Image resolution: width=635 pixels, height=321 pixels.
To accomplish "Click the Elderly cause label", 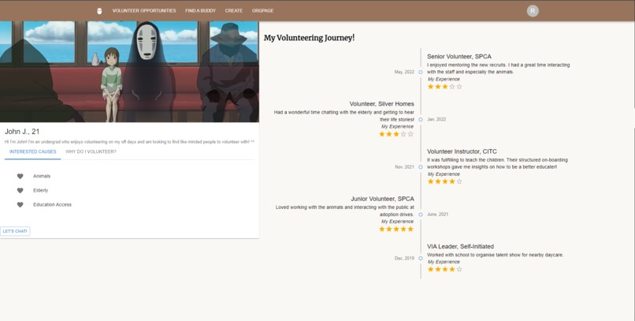I will [x=40, y=190].
